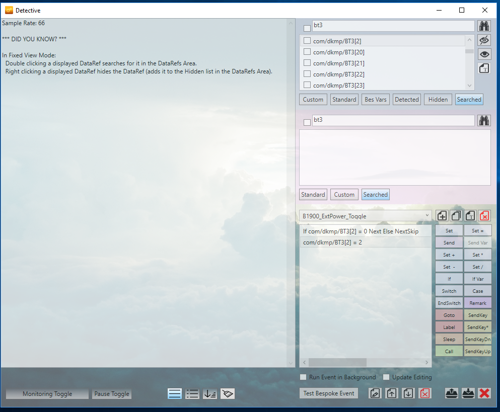
Task: Click the red X delete event icon beside the event dropdown
Action: (484, 216)
